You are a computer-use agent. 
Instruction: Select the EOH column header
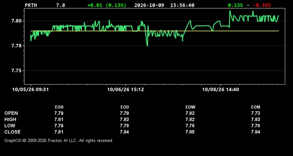(x=59, y=107)
